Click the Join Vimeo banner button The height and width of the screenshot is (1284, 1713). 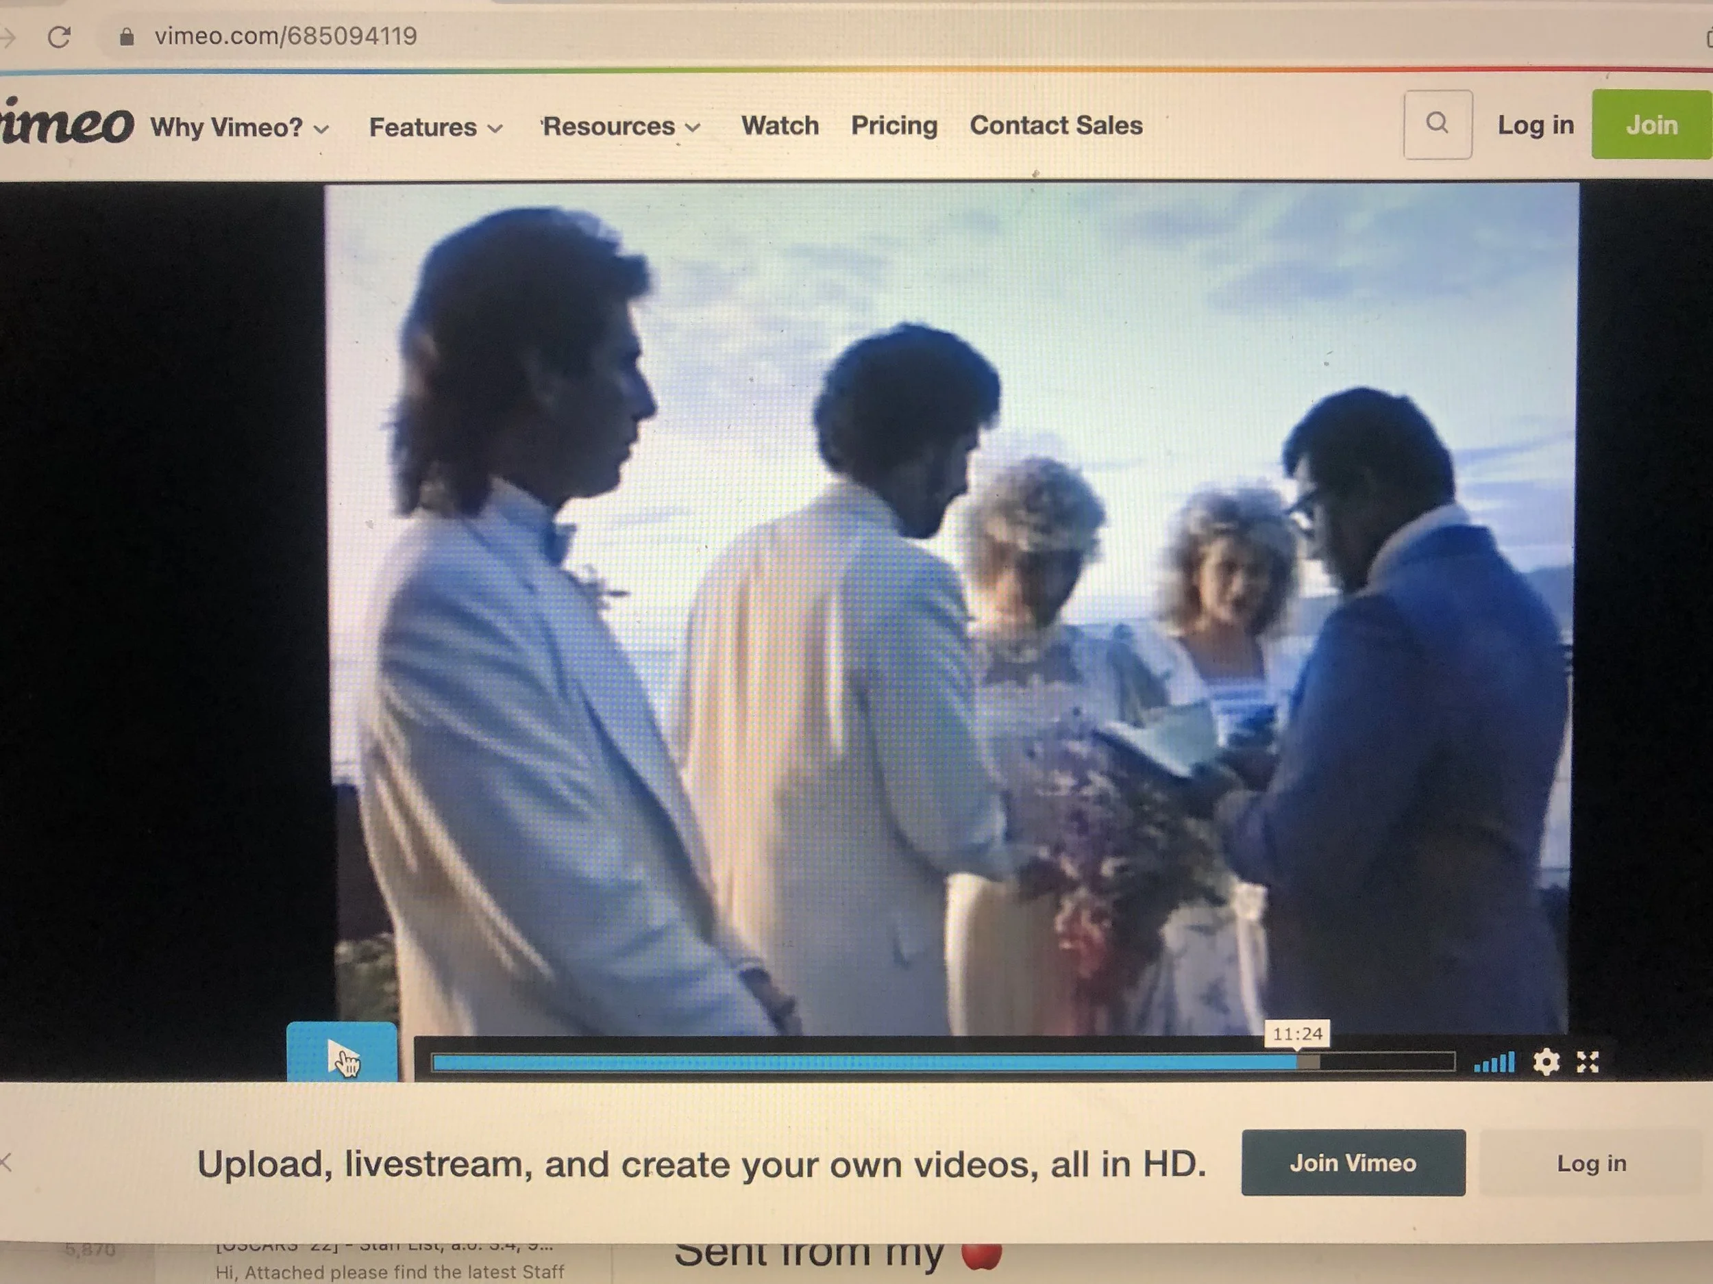1352,1163
